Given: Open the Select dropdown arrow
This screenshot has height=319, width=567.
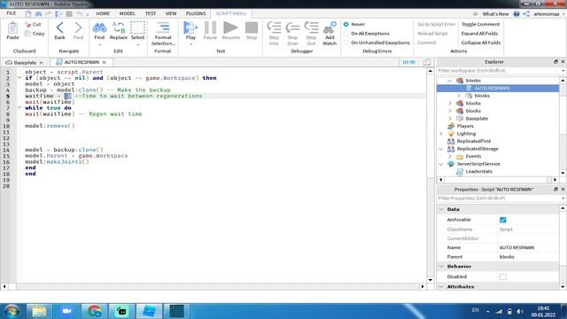Looking at the screenshot, I should point(138,44).
